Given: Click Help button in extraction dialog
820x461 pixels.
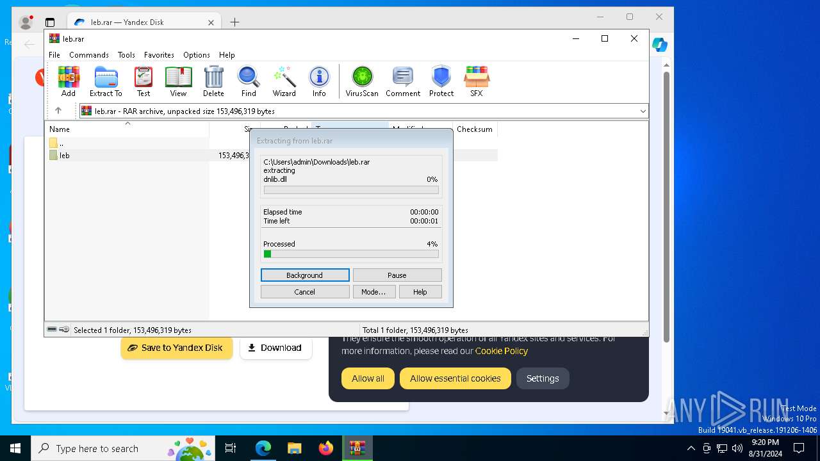Looking at the screenshot, I should (x=420, y=292).
